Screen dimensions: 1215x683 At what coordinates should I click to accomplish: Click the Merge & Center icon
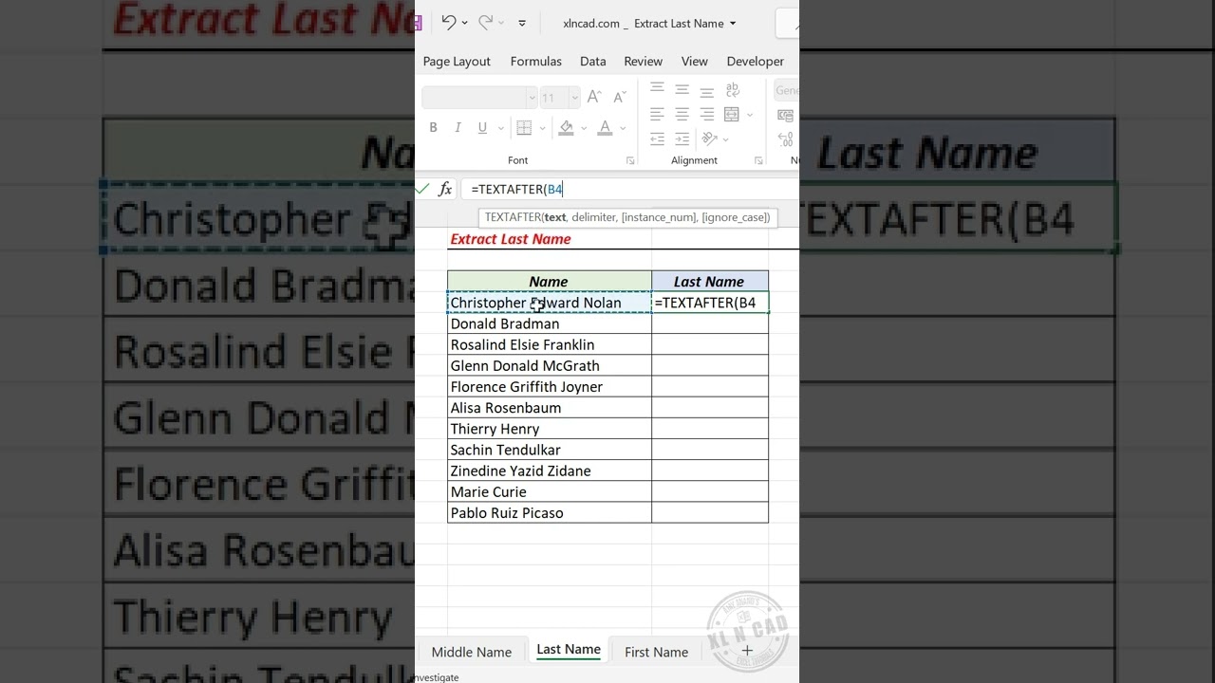(x=731, y=114)
